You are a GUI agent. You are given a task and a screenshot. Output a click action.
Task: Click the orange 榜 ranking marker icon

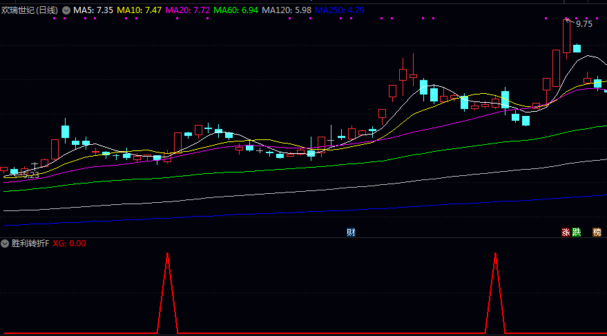(x=597, y=233)
